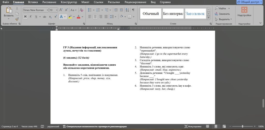Screen dimensions: 265x130
Task: Open the underline style dropdown arrow
Action: tap(40, 17)
